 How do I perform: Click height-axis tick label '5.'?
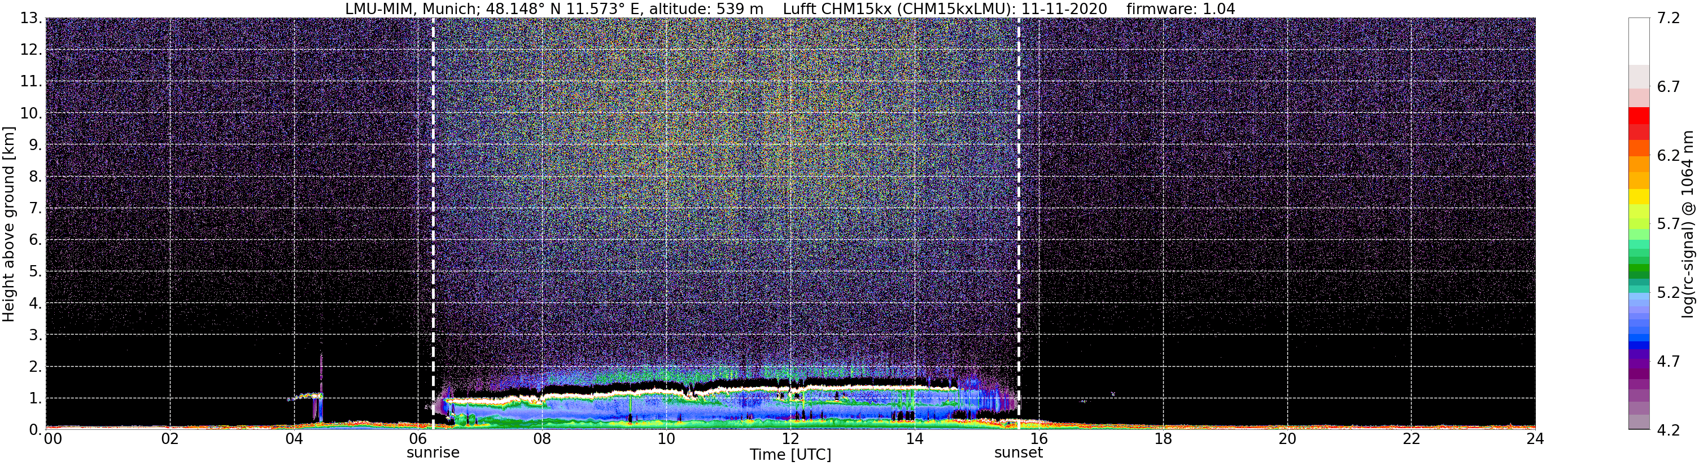click(x=36, y=271)
